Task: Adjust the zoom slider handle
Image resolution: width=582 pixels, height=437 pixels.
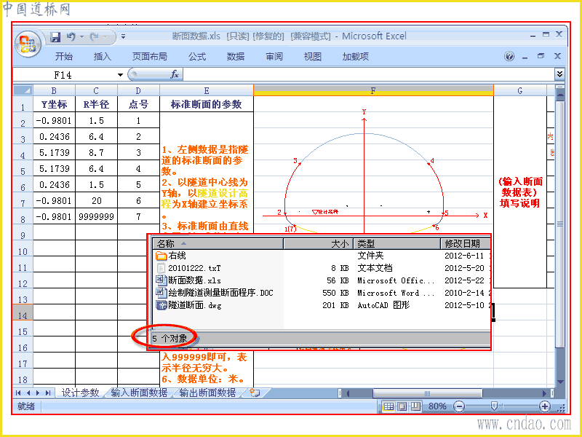Action: click(x=494, y=406)
